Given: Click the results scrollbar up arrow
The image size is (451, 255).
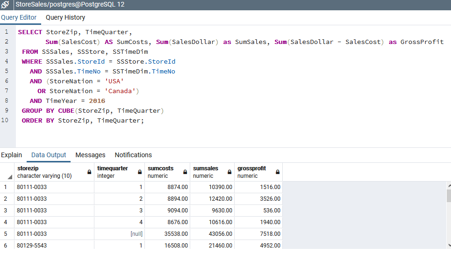Looking at the screenshot, I should (x=448, y=186).
